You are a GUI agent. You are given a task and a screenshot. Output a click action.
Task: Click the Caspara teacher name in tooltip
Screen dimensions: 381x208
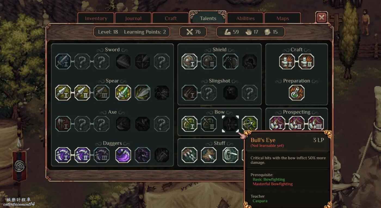tap(260, 201)
